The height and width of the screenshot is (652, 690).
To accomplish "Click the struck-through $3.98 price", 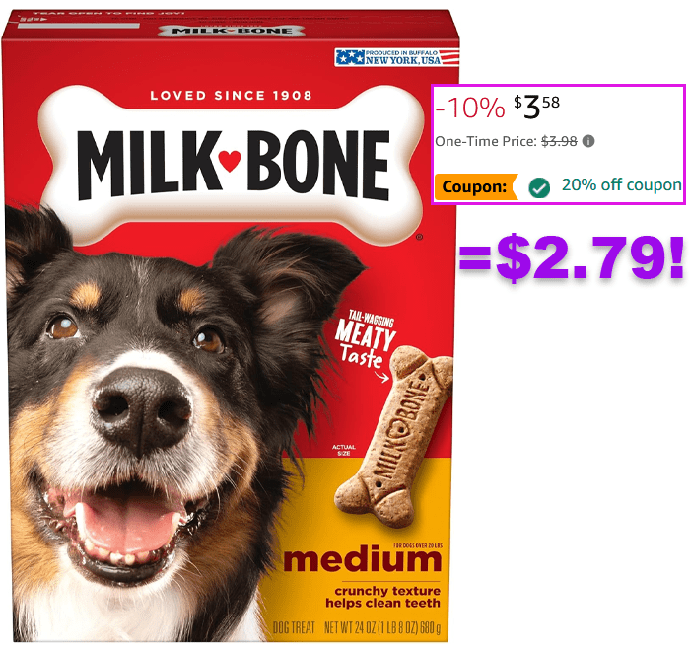I will coord(559,141).
